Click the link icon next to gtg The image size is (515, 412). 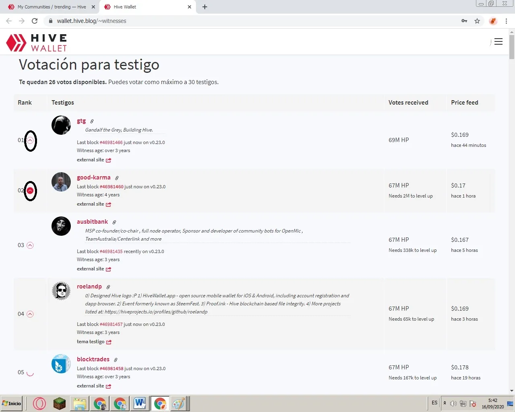click(92, 121)
